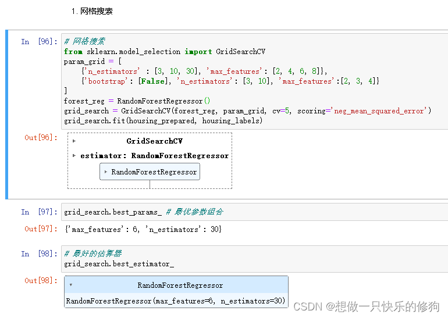The image size is (448, 318).
Task: Click the GridSearchCV header label
Action: 154,141
